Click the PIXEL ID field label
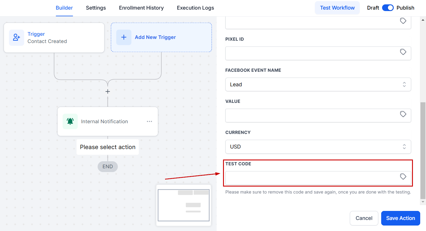Screen dimensions: 426x231 [235, 39]
